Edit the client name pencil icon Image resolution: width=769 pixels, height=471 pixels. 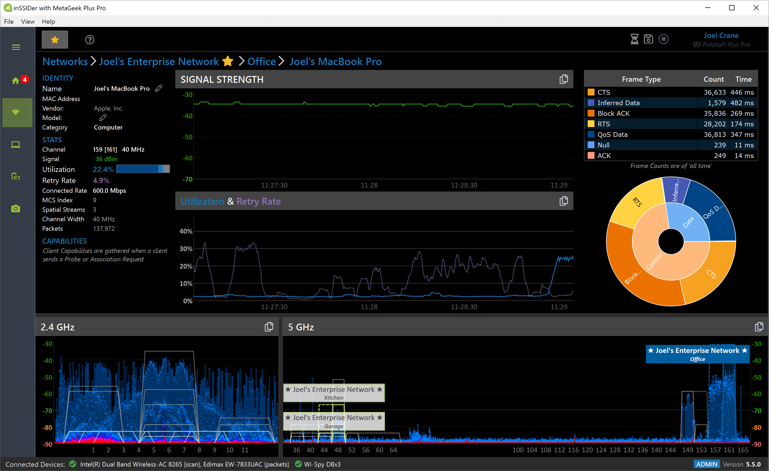[159, 89]
